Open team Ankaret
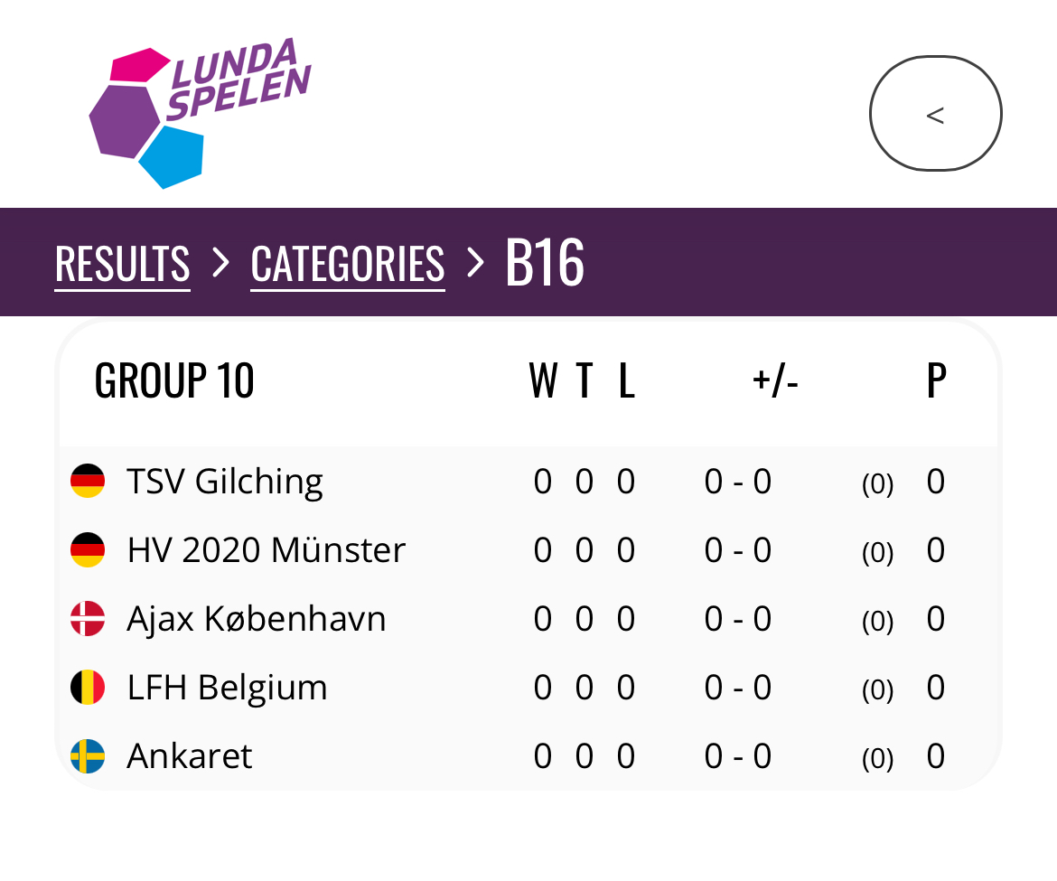The height and width of the screenshot is (881, 1057). (190, 756)
